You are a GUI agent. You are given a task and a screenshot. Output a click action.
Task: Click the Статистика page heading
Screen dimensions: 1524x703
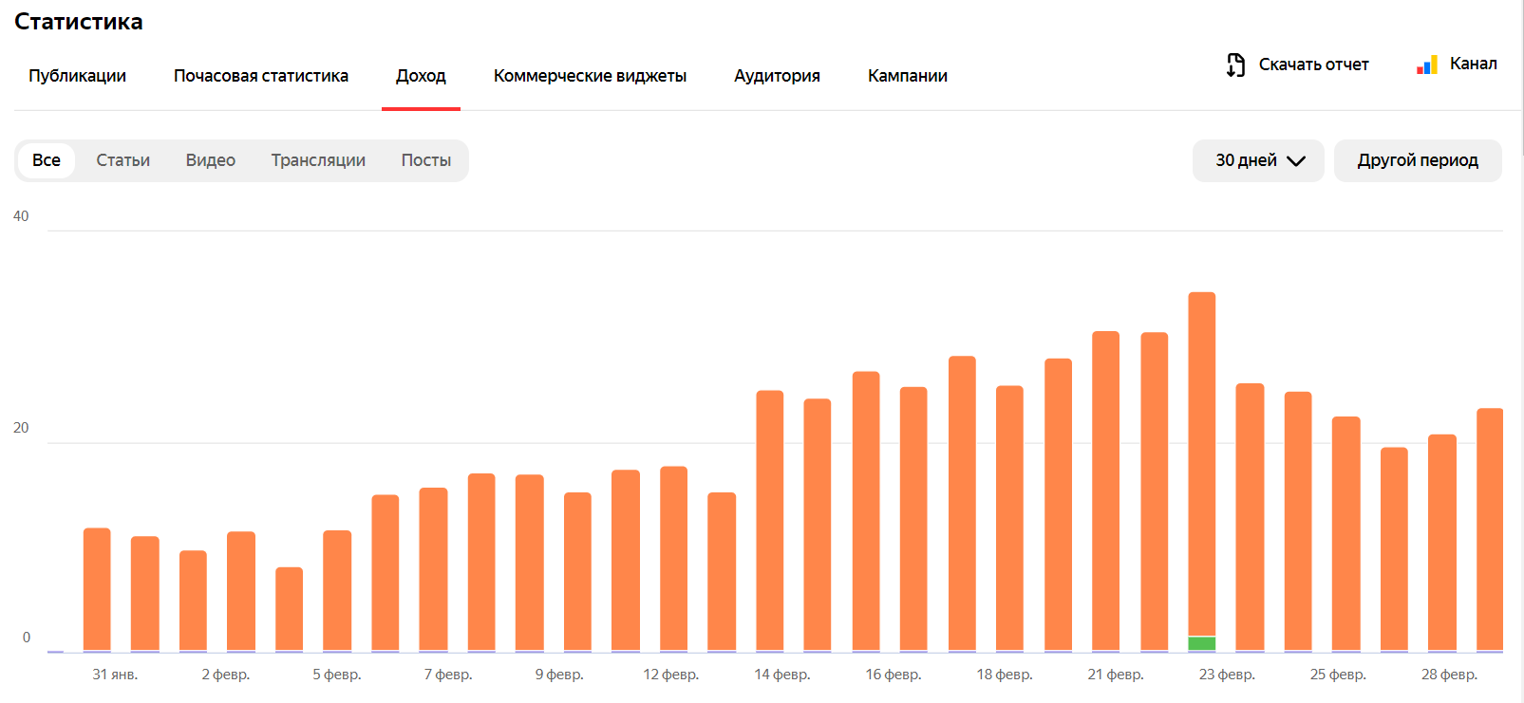[x=79, y=22]
